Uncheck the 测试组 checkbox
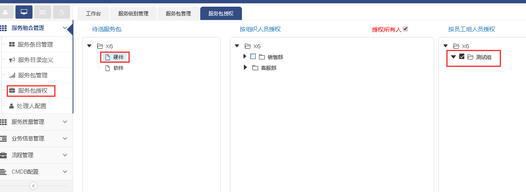Image resolution: width=526 pixels, height=192 pixels. click(462, 57)
